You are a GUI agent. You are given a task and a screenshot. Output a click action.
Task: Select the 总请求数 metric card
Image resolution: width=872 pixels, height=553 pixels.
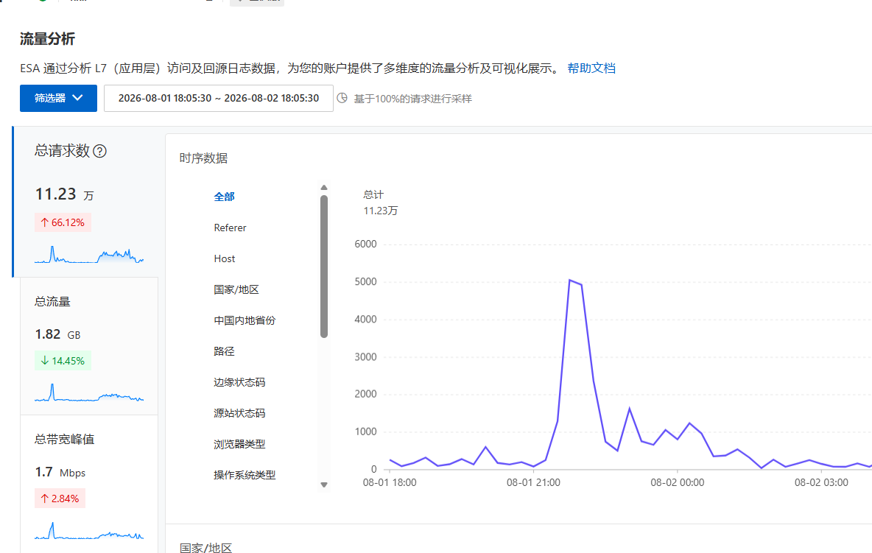tap(85, 202)
